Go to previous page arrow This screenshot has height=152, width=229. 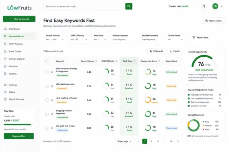coord(138,141)
